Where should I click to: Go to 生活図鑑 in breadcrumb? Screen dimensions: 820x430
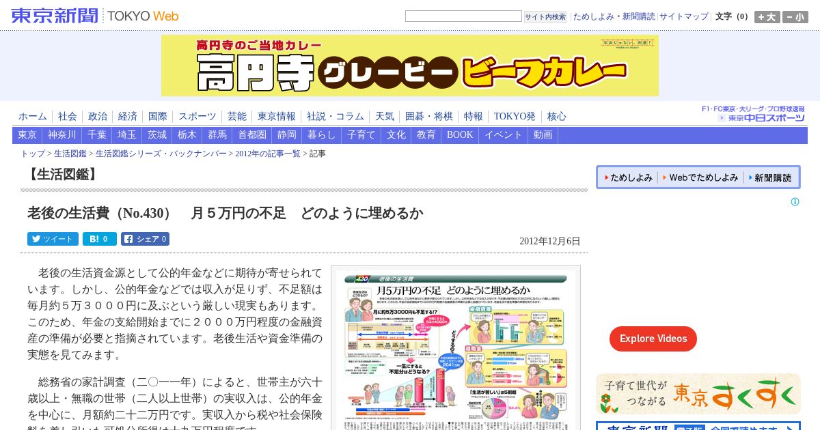(70, 154)
